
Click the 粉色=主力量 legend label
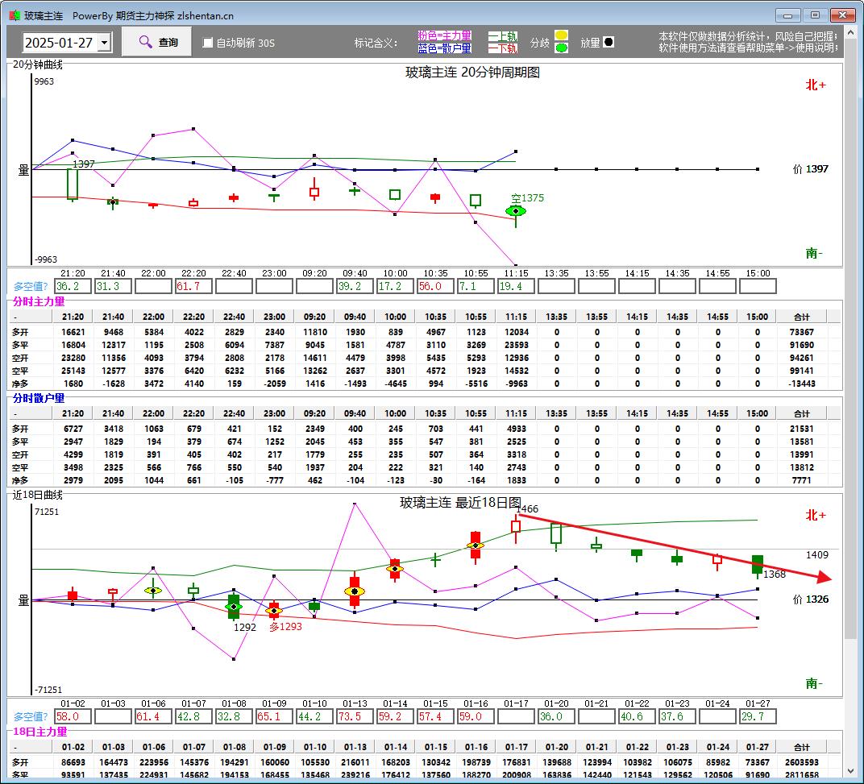pos(444,35)
